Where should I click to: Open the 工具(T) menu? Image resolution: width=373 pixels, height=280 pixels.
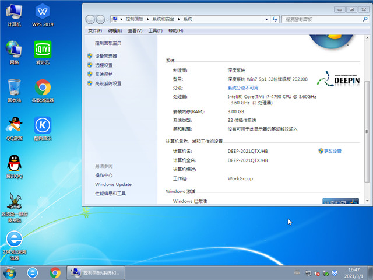click(x=156, y=31)
